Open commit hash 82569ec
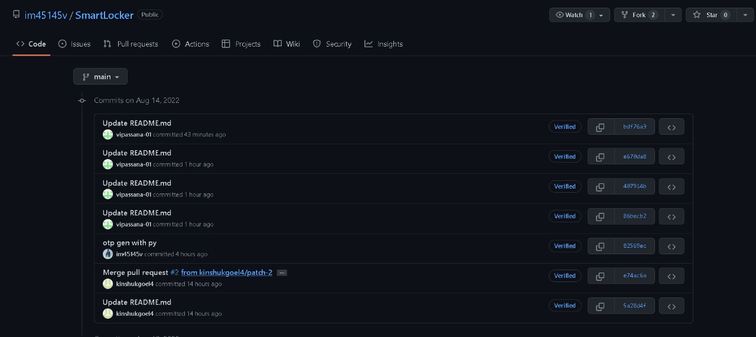The image size is (756, 337). click(634, 246)
